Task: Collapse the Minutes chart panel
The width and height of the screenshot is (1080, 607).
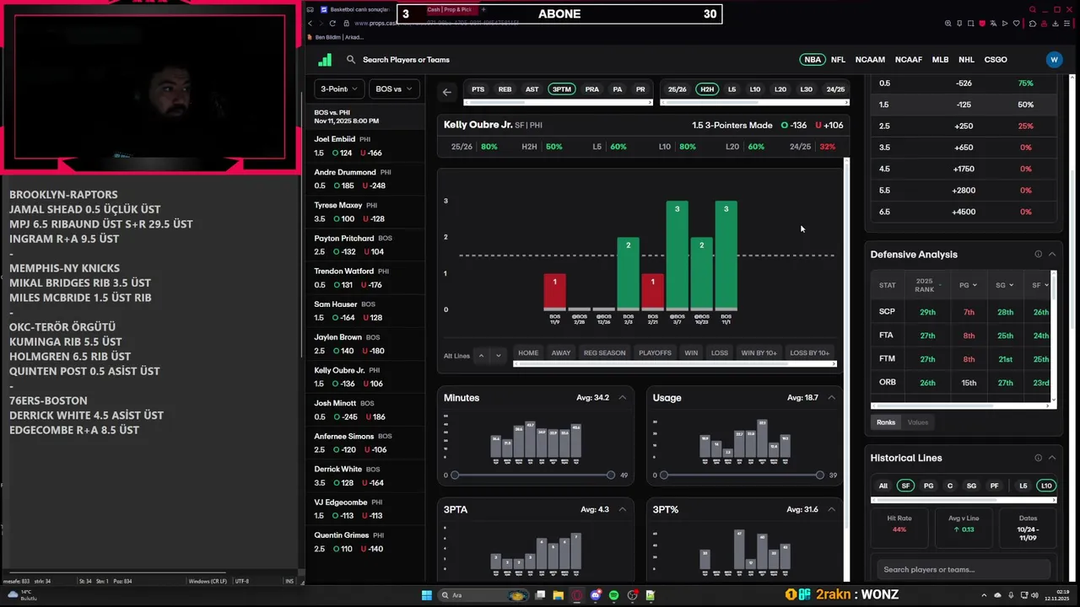Action: (x=623, y=398)
